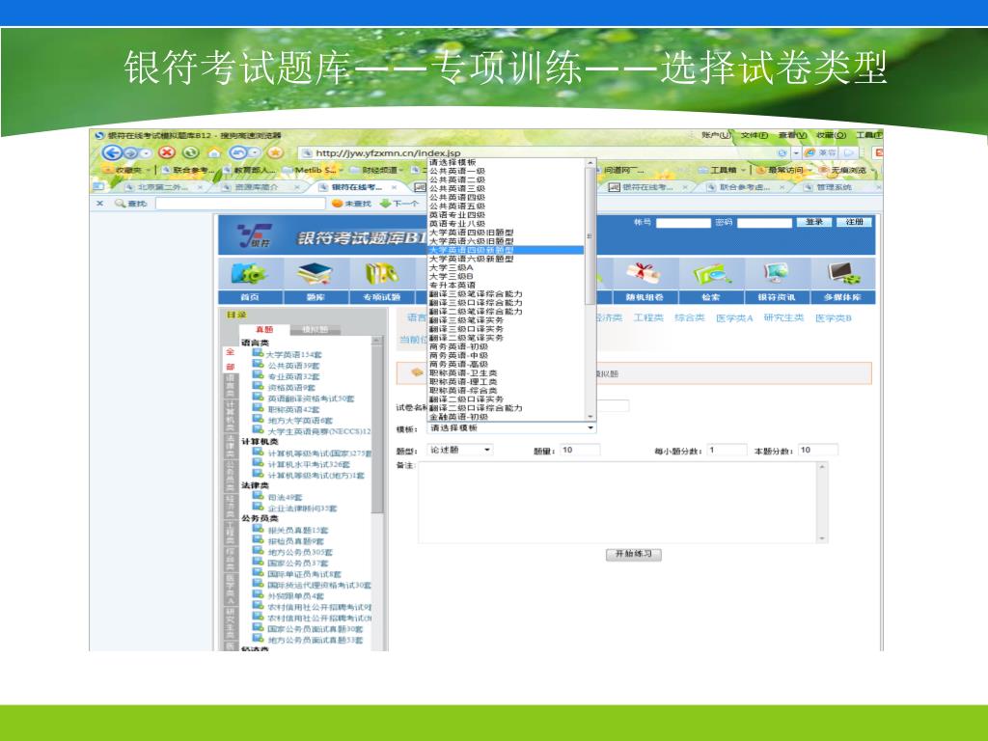The width and height of the screenshot is (988, 741).
Task: Click the template list scrollbar down arrow
Action: click(590, 417)
